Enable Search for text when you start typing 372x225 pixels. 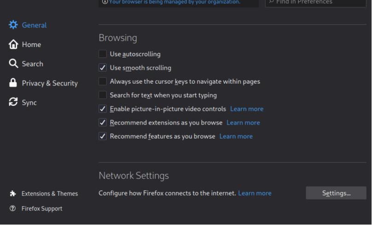click(x=103, y=95)
